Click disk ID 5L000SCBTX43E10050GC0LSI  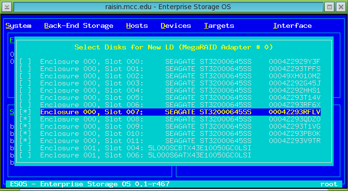pyautogui.click(x=200, y=148)
